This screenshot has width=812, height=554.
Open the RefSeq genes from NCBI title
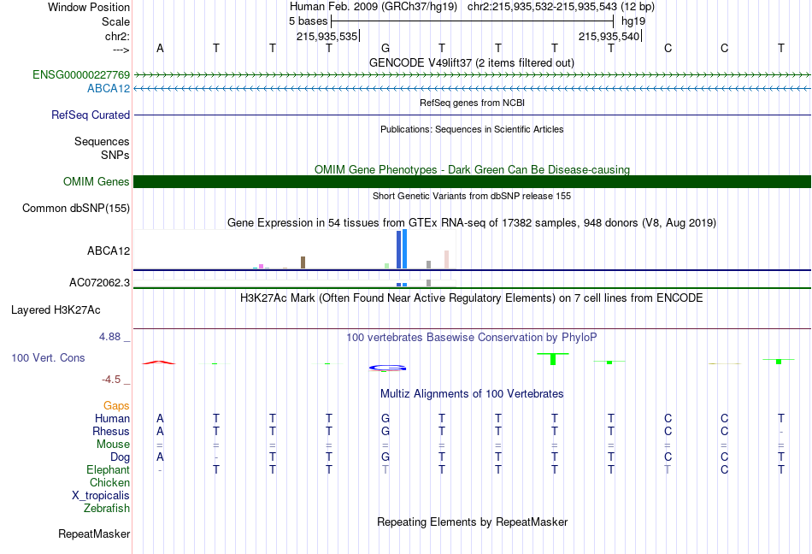(472, 103)
